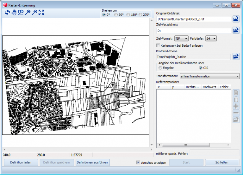
Task: Click the zoom out magnifier
Action: click(x=34, y=12)
